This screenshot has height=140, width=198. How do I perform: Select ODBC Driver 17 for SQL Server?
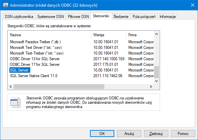coord(35,65)
